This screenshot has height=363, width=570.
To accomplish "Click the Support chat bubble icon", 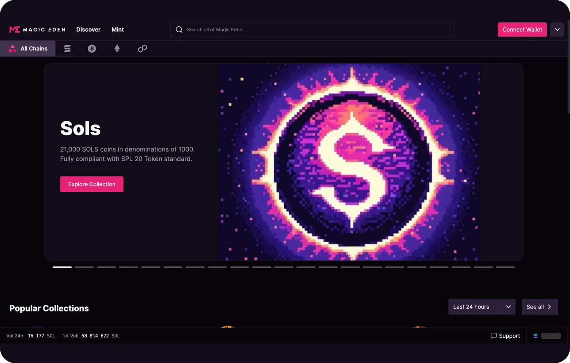I will 493,336.
